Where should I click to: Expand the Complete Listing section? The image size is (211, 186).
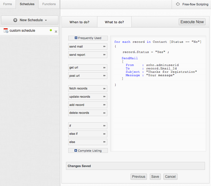pyautogui.click(x=76, y=151)
